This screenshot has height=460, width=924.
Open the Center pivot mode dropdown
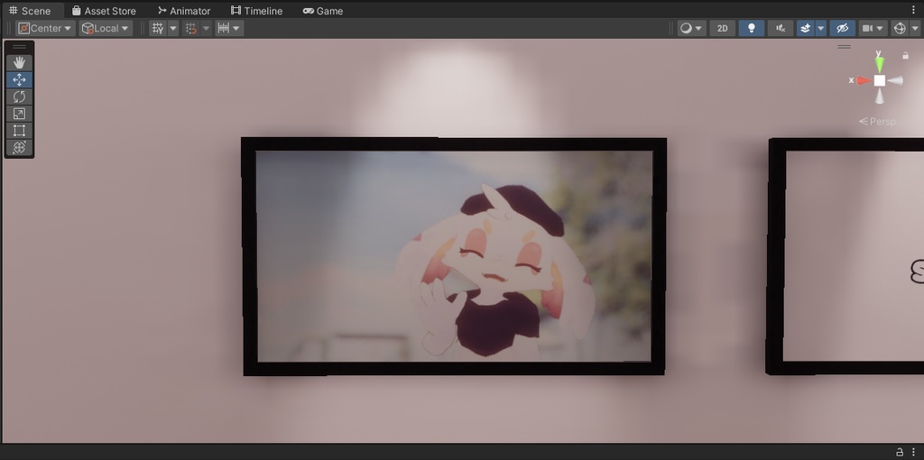[45, 28]
